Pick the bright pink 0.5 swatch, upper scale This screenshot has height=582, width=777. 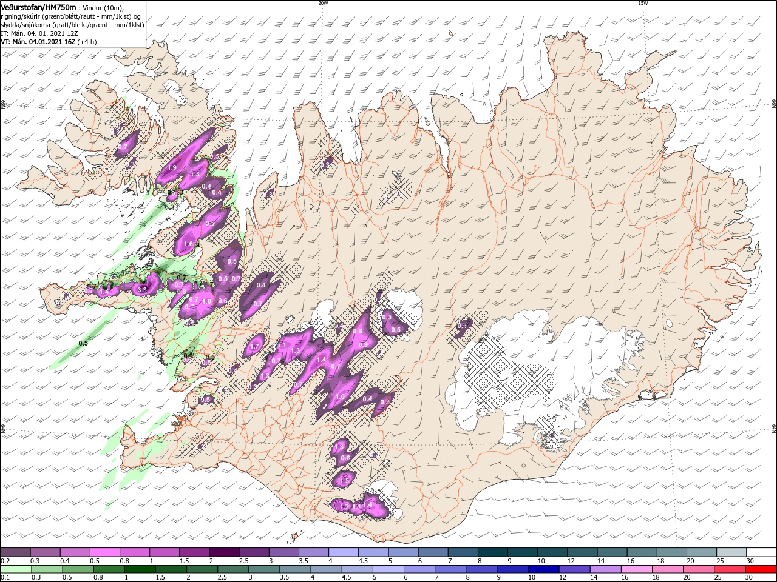click(104, 552)
